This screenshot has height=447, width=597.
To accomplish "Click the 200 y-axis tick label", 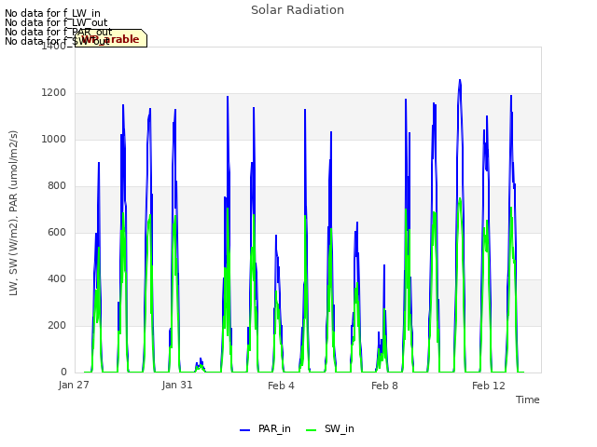I will click(x=57, y=325).
